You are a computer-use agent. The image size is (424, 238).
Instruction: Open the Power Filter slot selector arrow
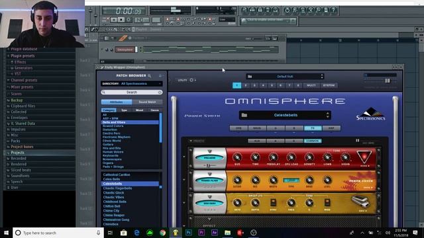point(209,174)
